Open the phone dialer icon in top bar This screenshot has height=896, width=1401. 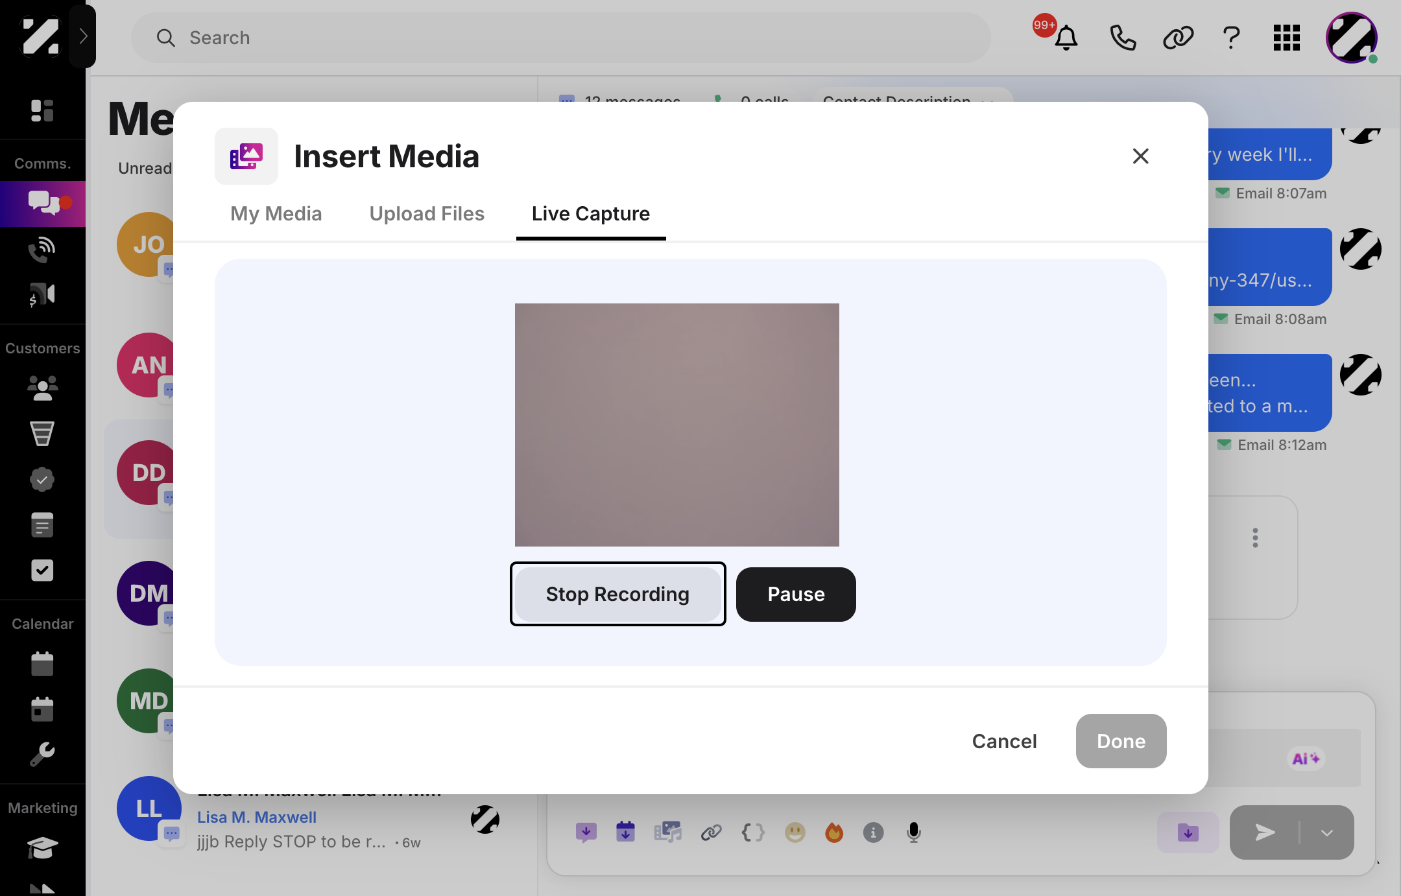click(1123, 38)
